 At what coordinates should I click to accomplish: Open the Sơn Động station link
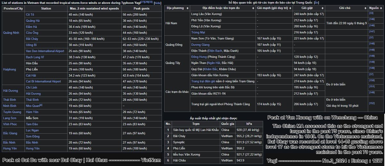(33, 136)
